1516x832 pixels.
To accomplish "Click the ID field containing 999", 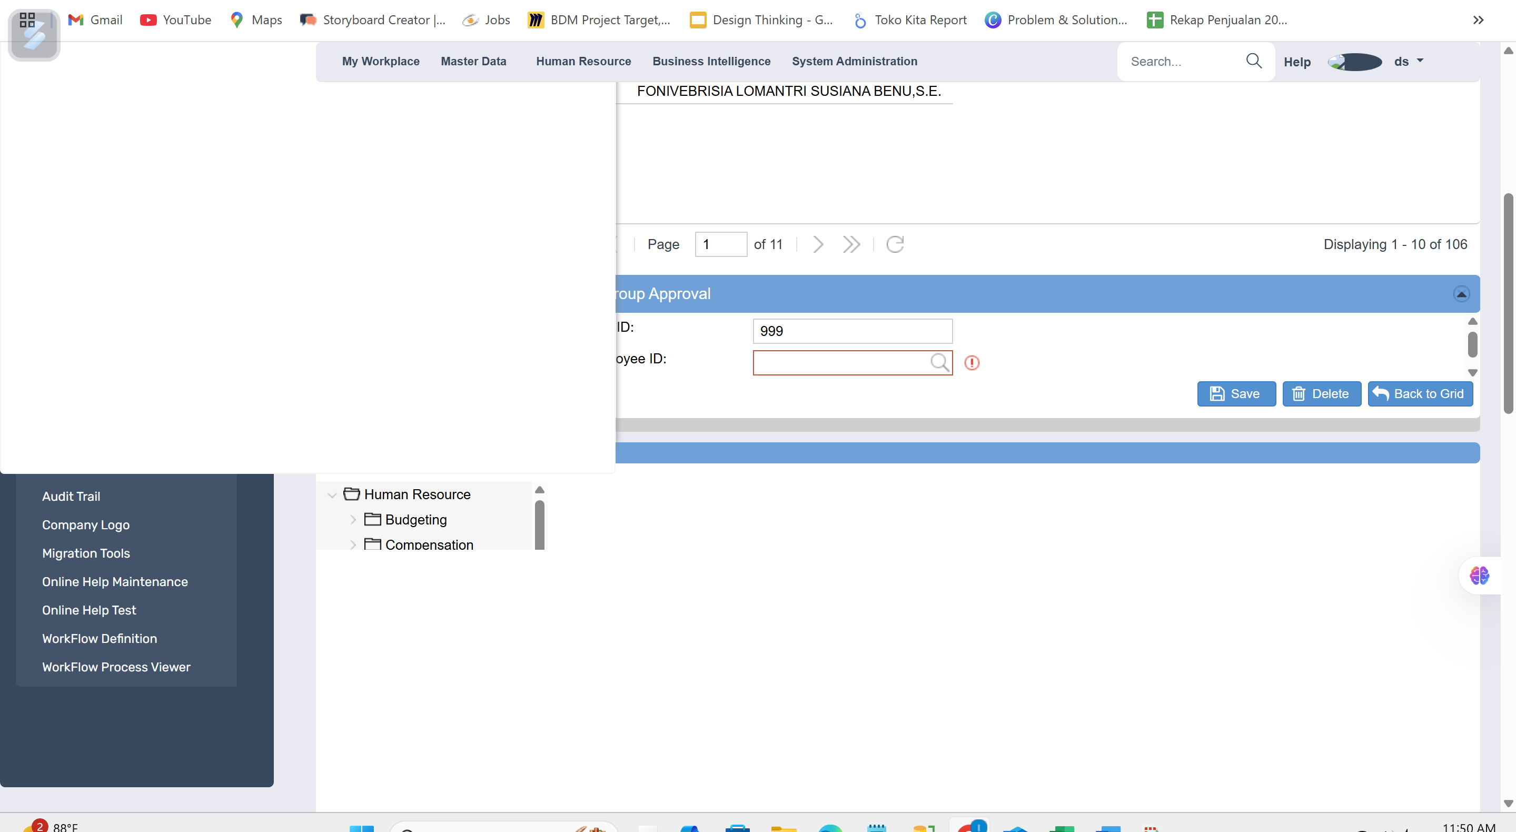I will 853,331.
